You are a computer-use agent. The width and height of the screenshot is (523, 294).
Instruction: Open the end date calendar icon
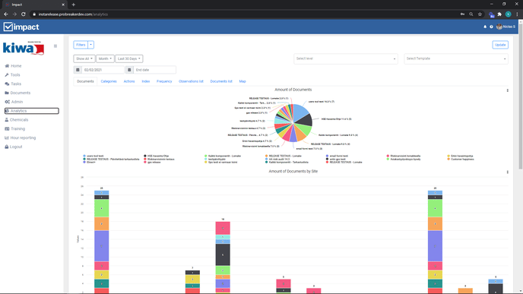click(129, 70)
